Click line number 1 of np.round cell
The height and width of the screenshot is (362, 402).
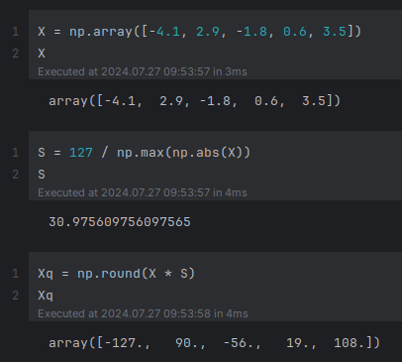pos(16,274)
